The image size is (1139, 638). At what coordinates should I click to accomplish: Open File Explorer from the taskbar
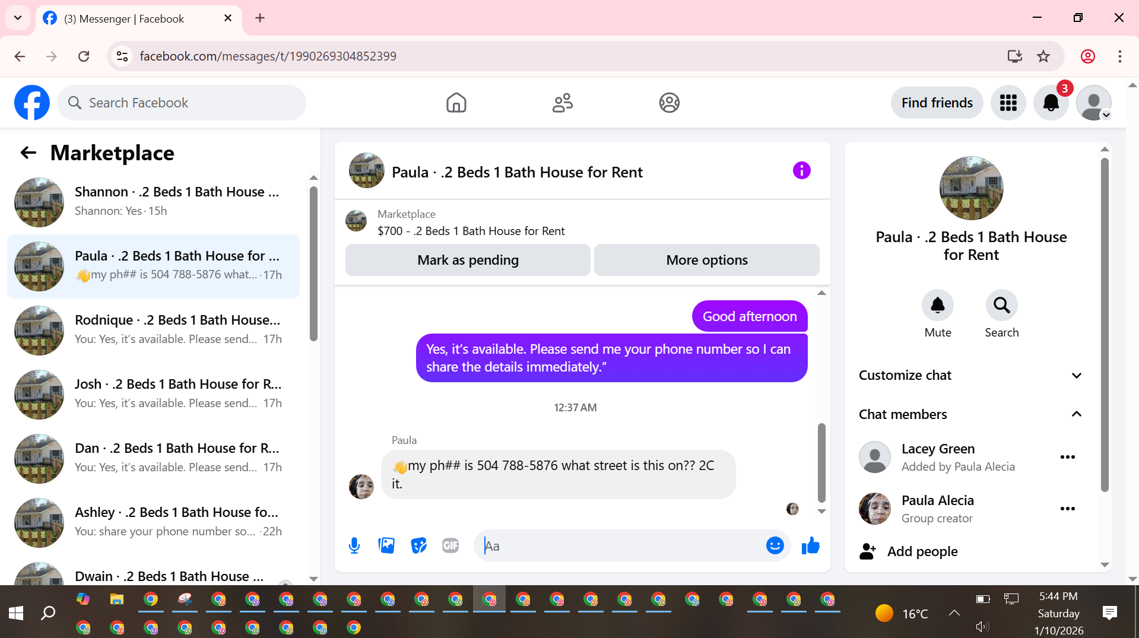coord(116,599)
